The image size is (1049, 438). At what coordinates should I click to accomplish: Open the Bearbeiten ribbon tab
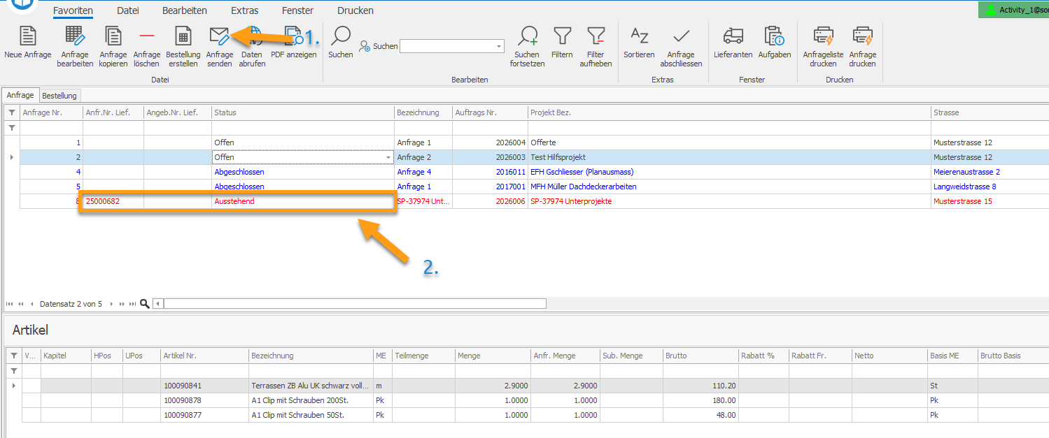[x=185, y=10]
